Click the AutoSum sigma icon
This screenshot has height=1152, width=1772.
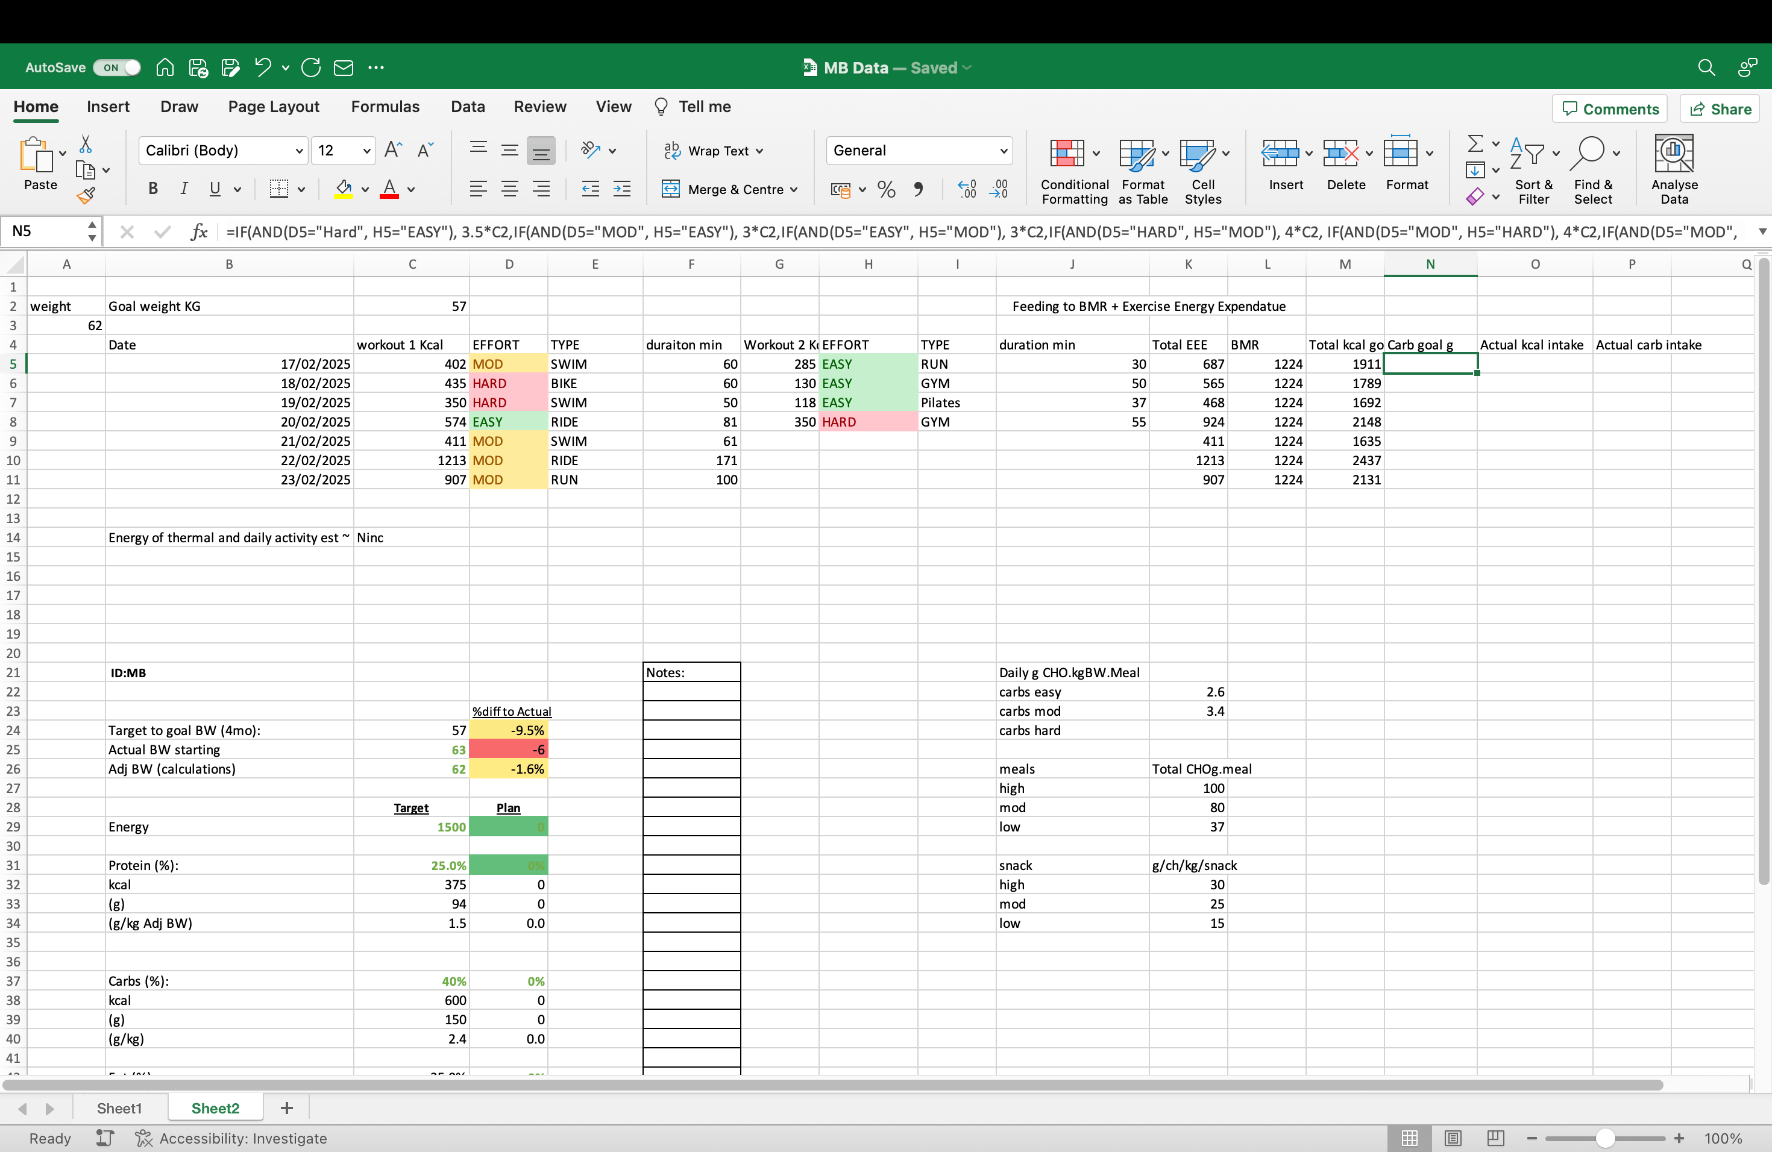pos(1474,143)
